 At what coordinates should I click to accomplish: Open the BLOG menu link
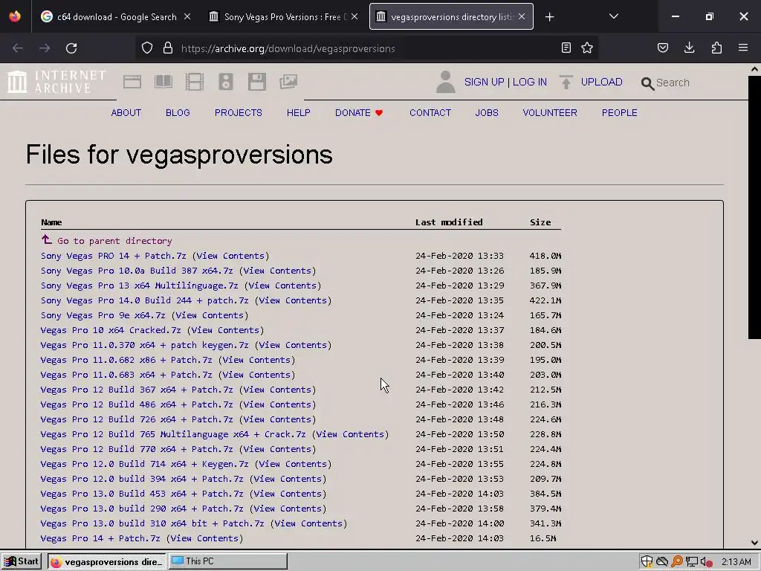178,113
